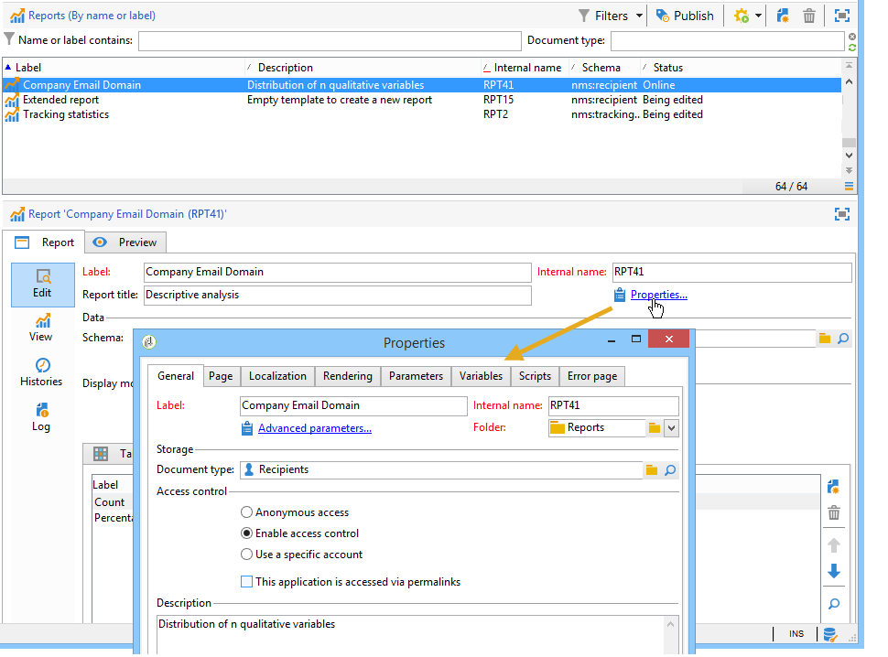
Task: Open the Filters dropdown arrow
Action: tap(639, 16)
